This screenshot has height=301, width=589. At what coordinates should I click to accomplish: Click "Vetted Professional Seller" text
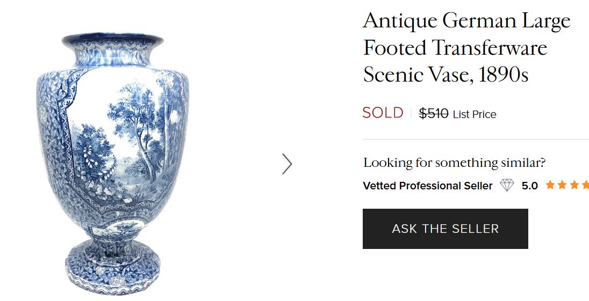coord(428,186)
